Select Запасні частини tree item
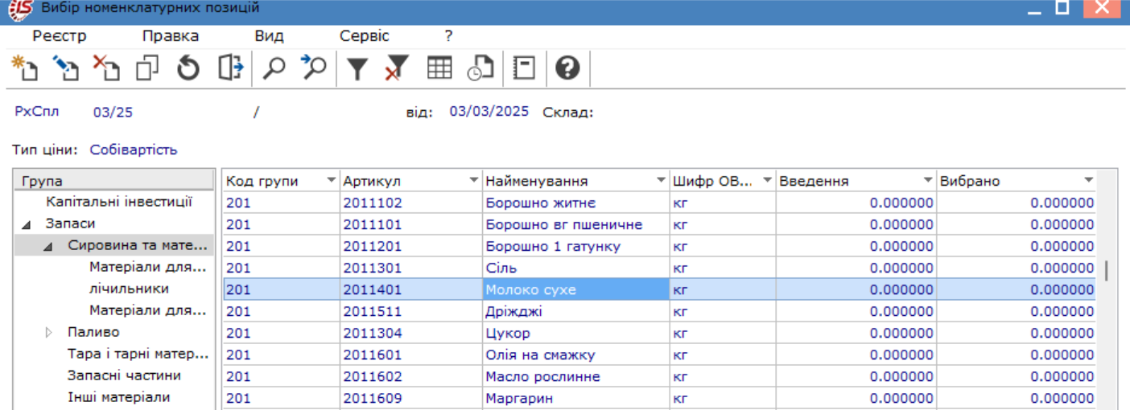The image size is (1130, 410). [x=124, y=375]
